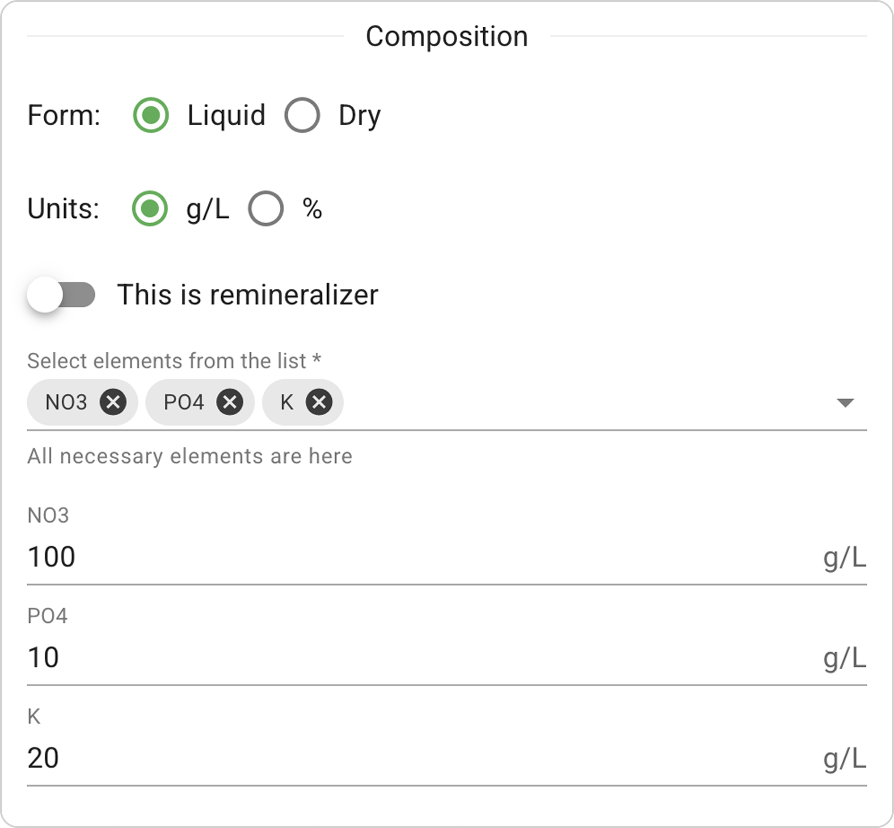Image resolution: width=894 pixels, height=828 pixels.
Task: Click the NO3 chip label text
Action: click(x=66, y=402)
